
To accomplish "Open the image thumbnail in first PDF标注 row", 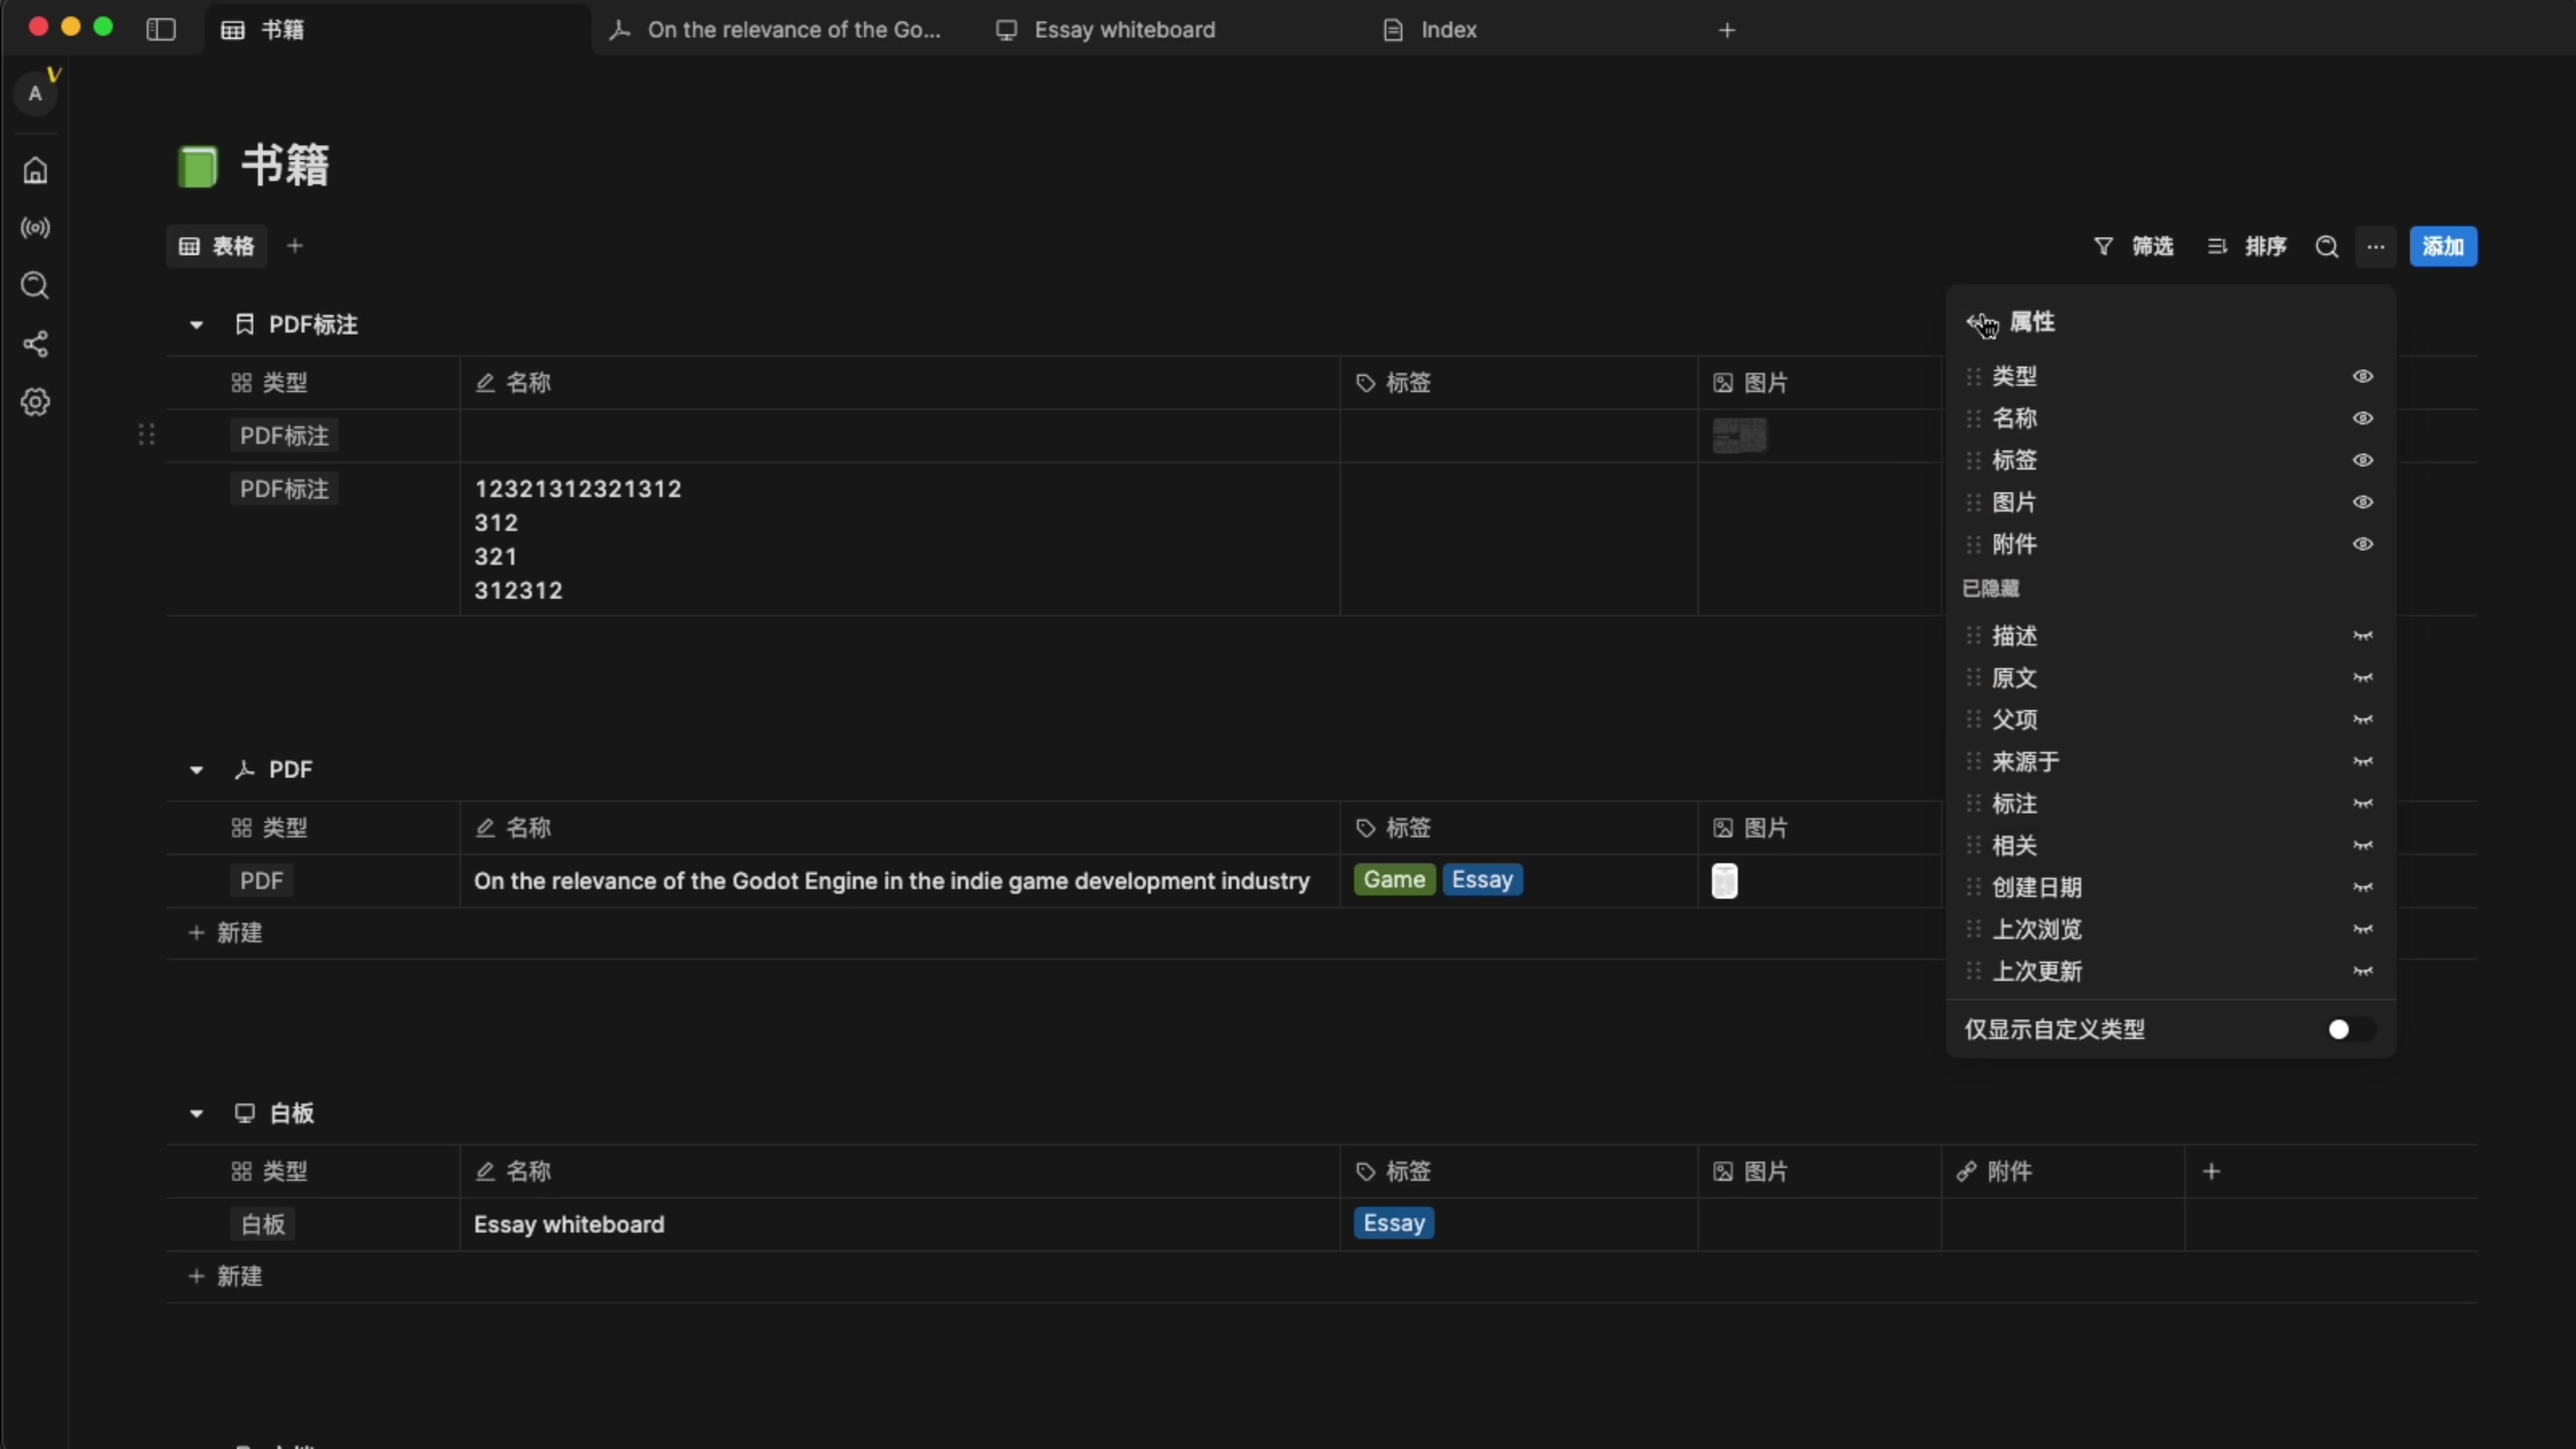I will (x=1739, y=435).
